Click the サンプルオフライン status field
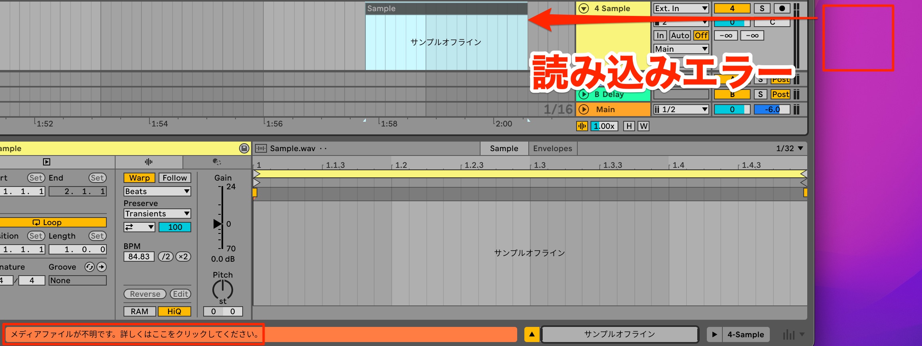Image resolution: width=922 pixels, height=346 pixels. point(620,334)
